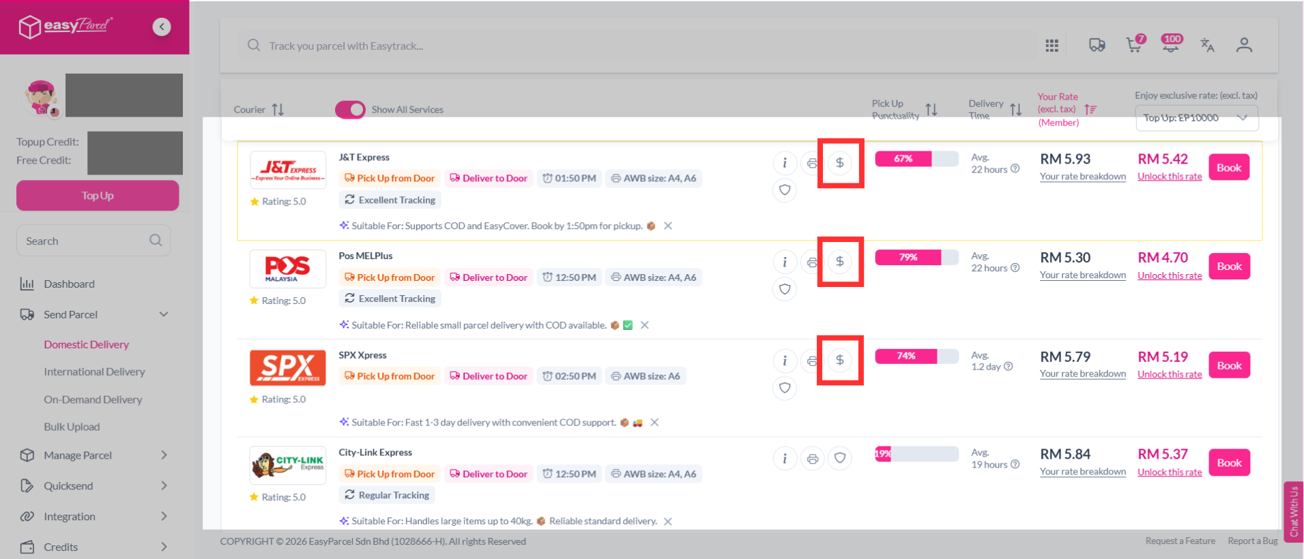
Task: Open the language translate icon
Action: (1207, 45)
